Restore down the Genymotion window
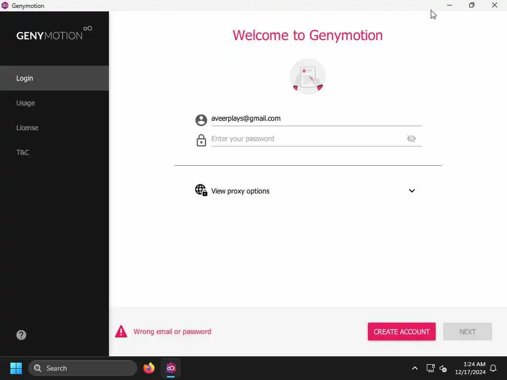The width and height of the screenshot is (507, 380). (472, 5)
